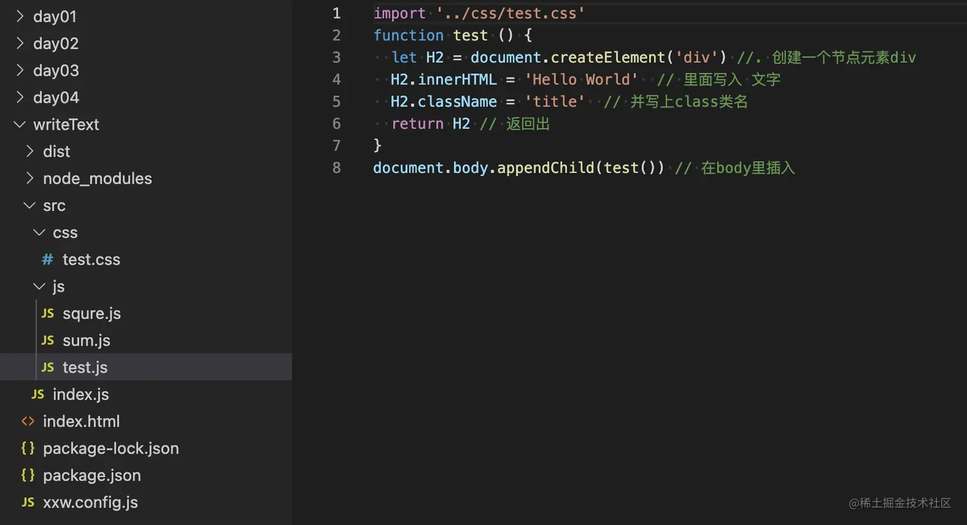Click line number 7 in the gutter
Screen dimensions: 967x525
(x=336, y=146)
